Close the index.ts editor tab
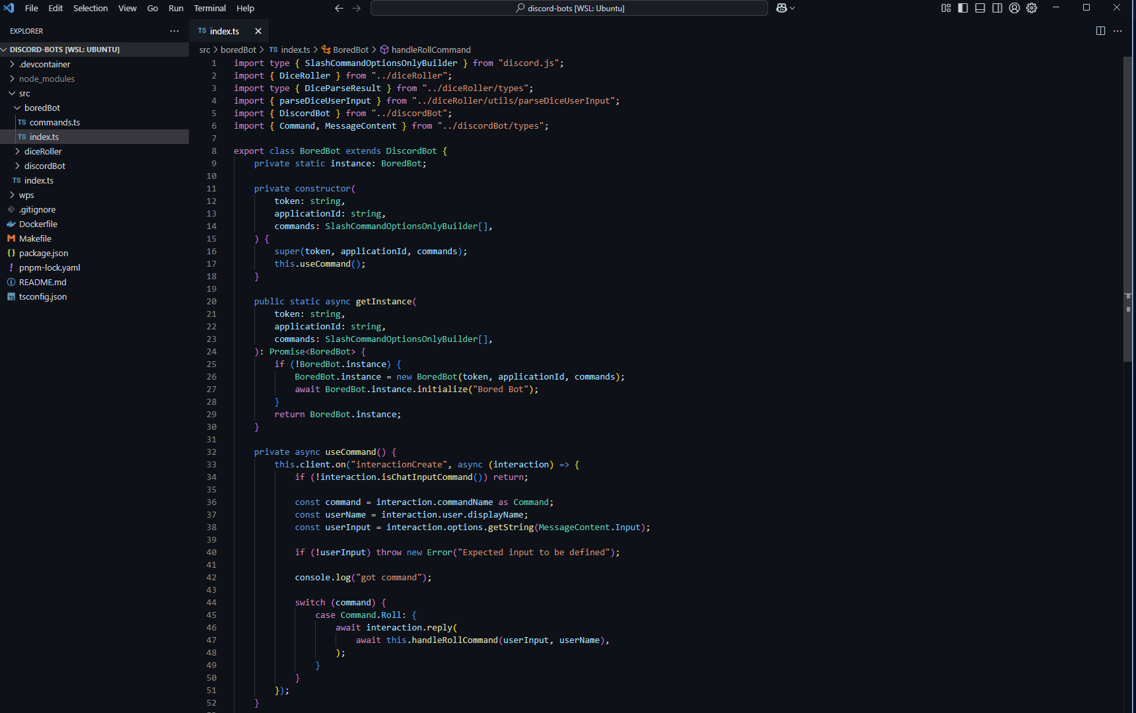This screenshot has height=713, width=1136. (x=258, y=31)
